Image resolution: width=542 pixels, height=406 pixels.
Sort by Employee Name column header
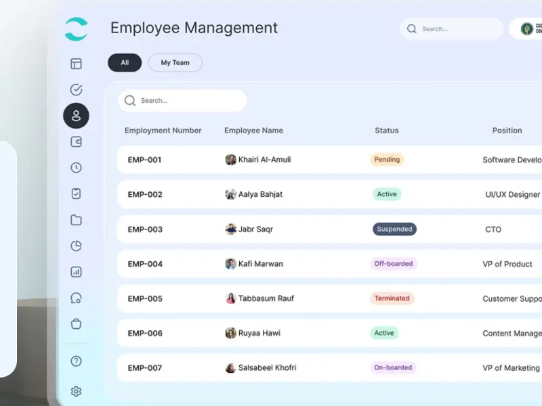pyautogui.click(x=253, y=131)
